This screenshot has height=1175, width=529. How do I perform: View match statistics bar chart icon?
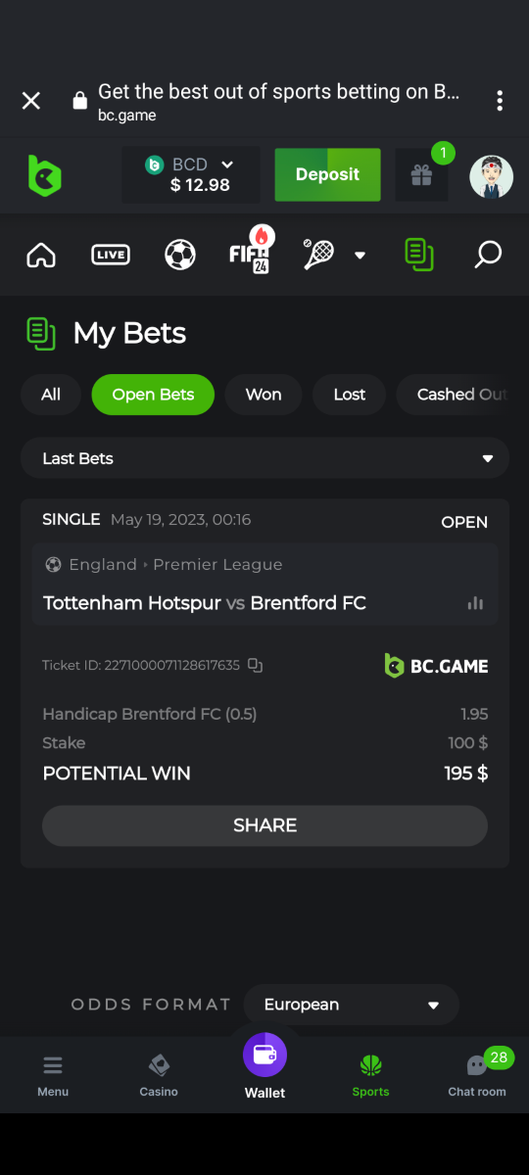[475, 603]
